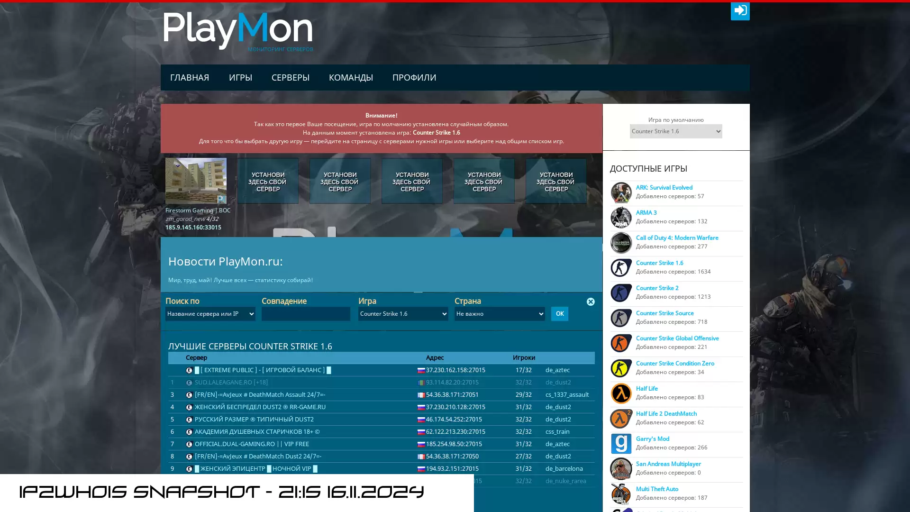Viewport: 910px width, 512px height.
Task: Open the Counter Strike 1.6 game icon
Action: [x=621, y=268]
